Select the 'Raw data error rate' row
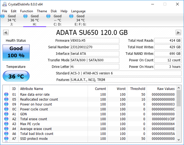This screenshot has height=145, width=184. coord(90,94)
